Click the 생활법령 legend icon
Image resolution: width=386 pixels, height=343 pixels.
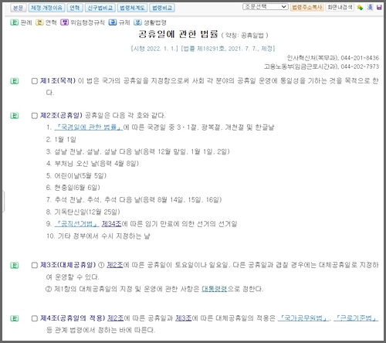tap(137, 22)
